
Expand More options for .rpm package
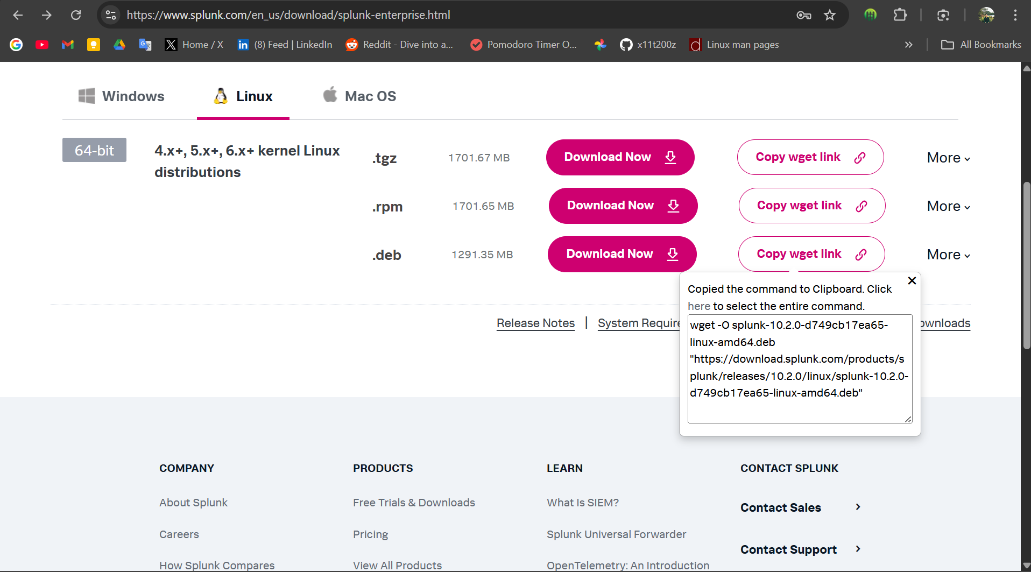(x=948, y=207)
